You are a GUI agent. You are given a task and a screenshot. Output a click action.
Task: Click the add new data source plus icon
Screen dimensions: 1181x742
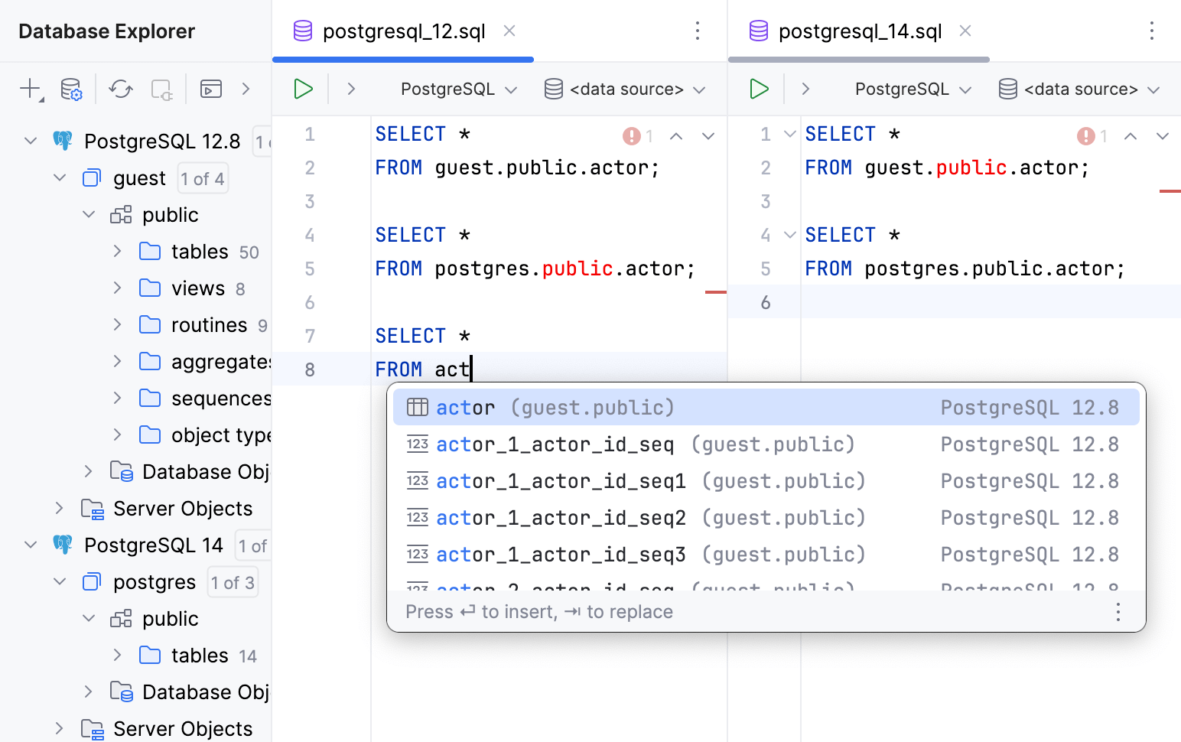[30, 89]
